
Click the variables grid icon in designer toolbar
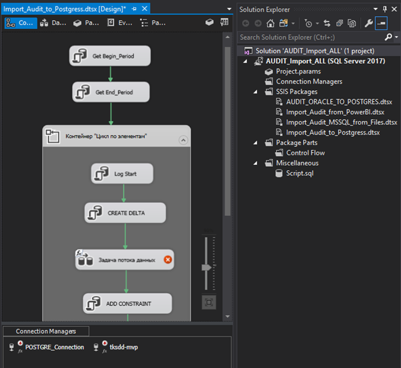tap(225, 22)
